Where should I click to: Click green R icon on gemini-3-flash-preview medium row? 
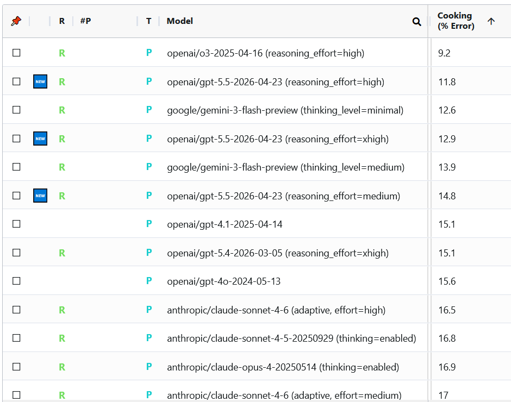[62, 167]
